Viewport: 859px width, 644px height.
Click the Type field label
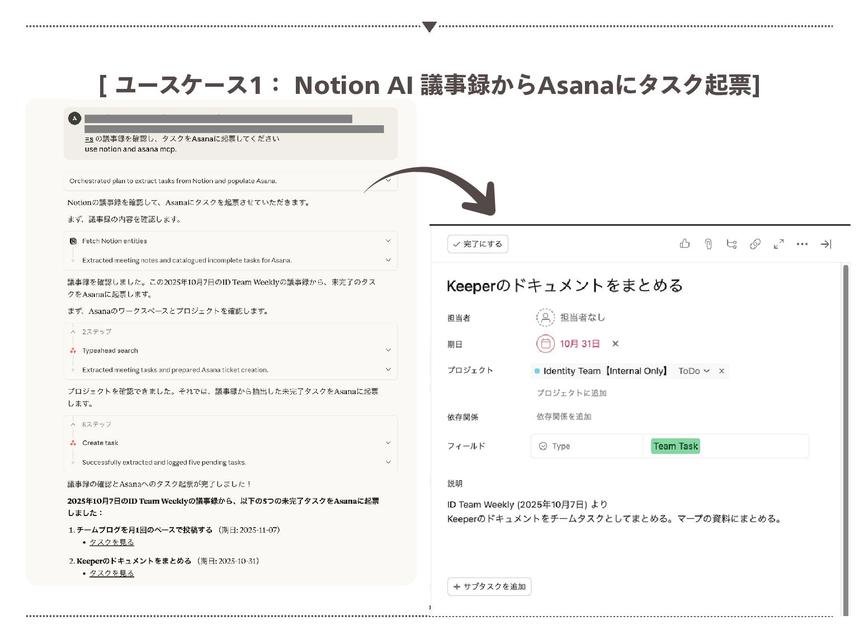pyautogui.click(x=561, y=446)
